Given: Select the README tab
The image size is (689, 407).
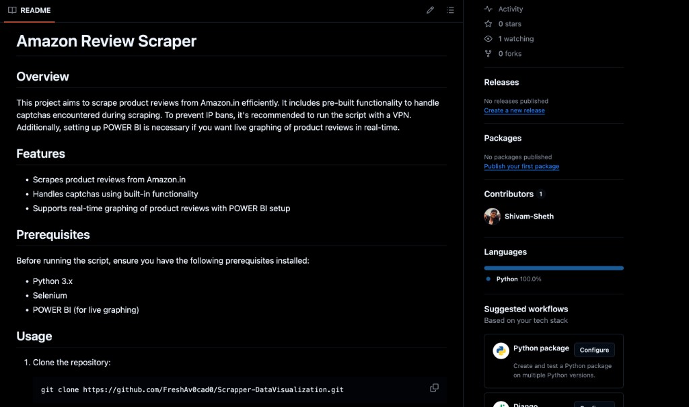Looking at the screenshot, I should (x=30, y=11).
